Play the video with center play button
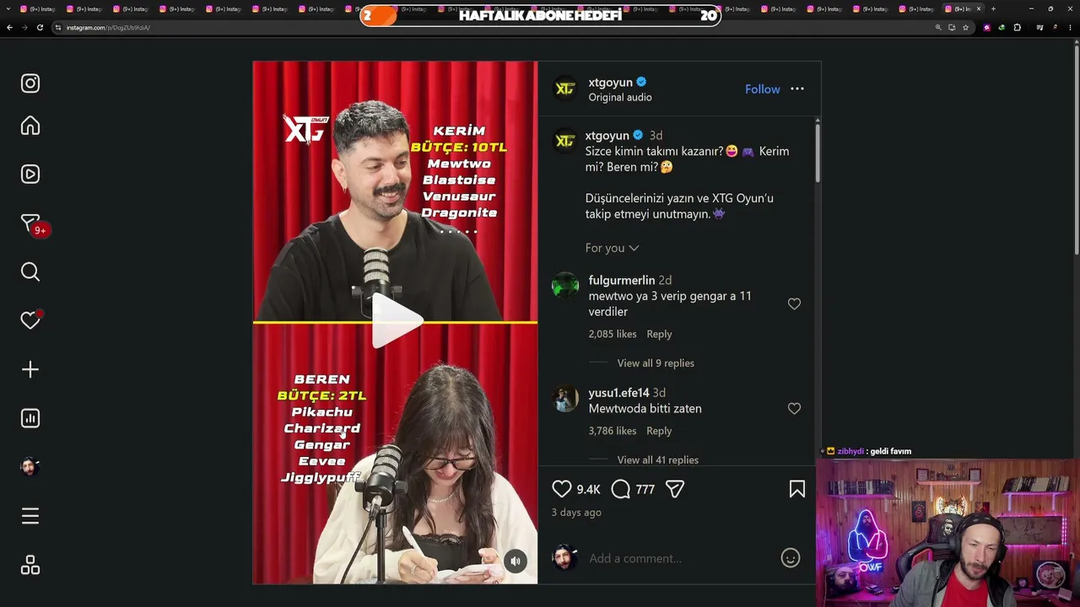This screenshot has height=607, width=1080. click(397, 320)
